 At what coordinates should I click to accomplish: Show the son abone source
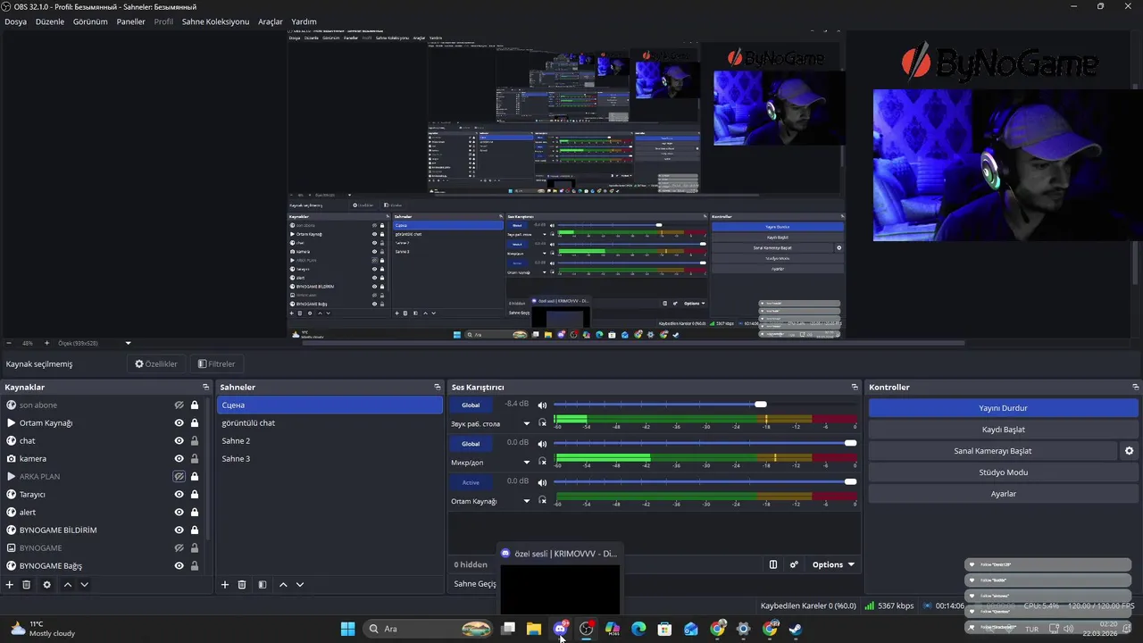[179, 405]
